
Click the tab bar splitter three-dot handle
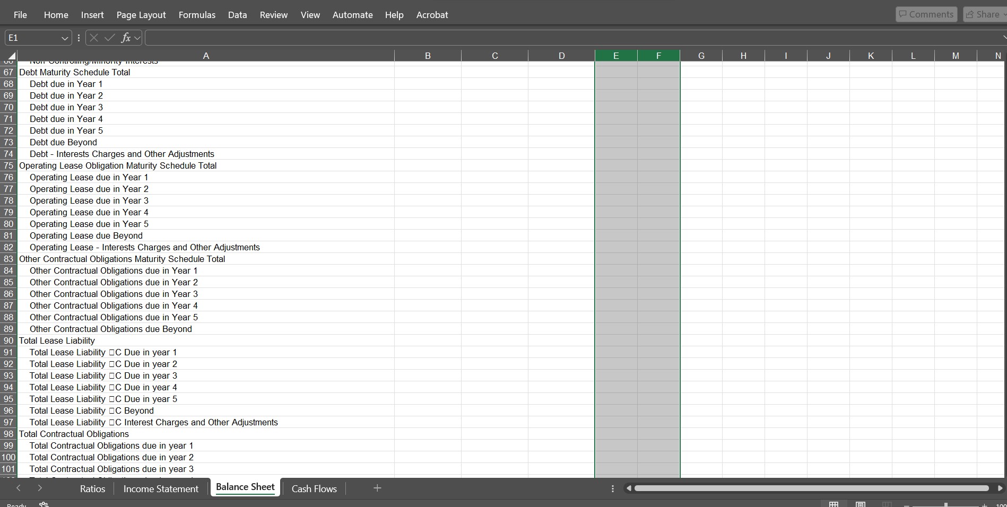(x=613, y=488)
